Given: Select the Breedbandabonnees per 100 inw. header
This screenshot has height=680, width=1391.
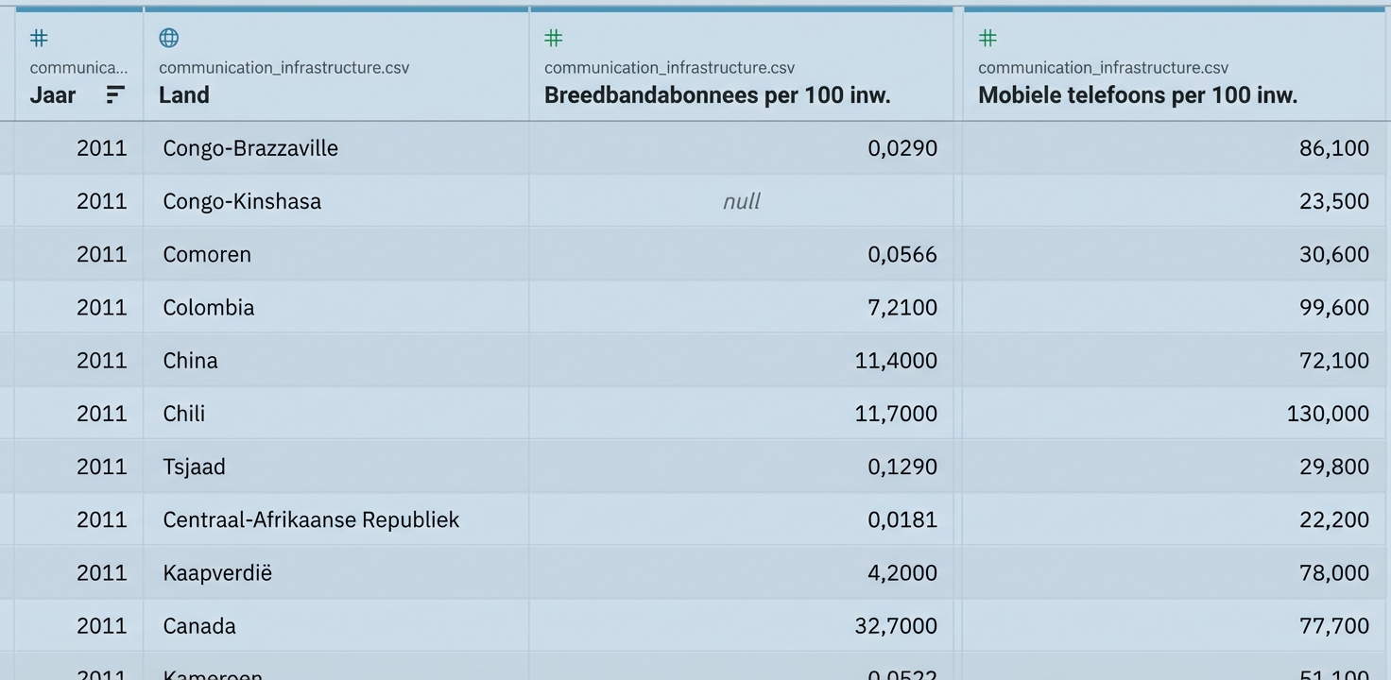Looking at the screenshot, I should (718, 94).
